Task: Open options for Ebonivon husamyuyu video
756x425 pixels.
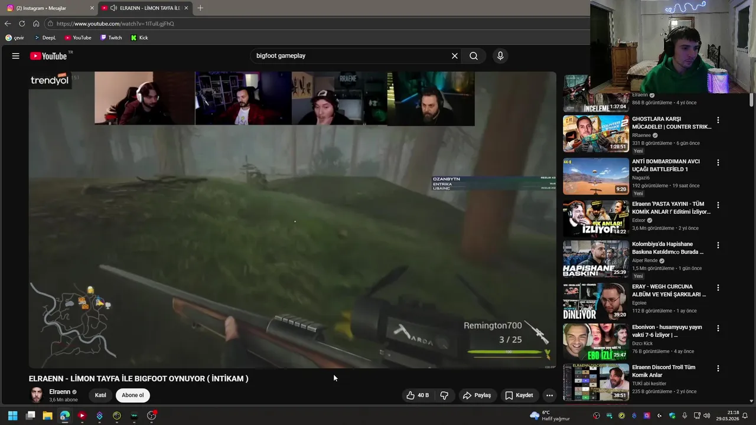Action: 718,328
